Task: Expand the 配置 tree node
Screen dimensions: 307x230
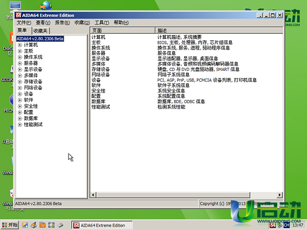Action: tap(19, 112)
